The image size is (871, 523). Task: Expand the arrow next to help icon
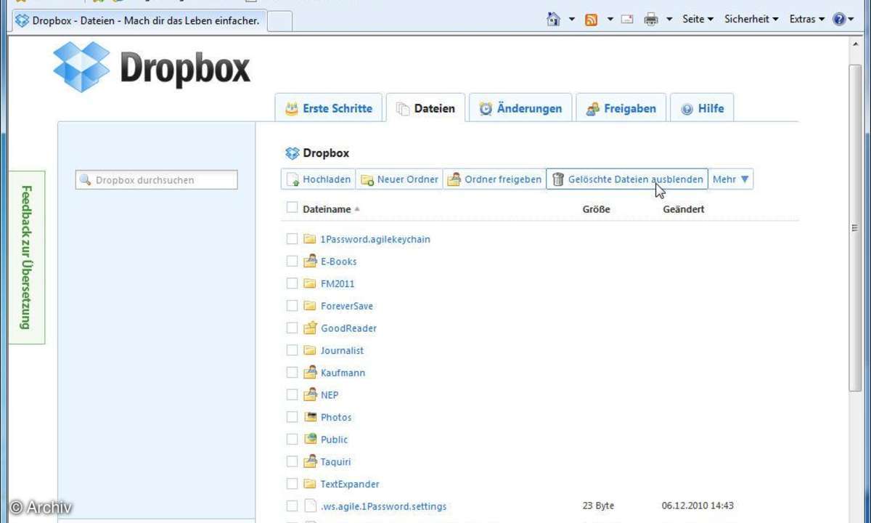point(851,20)
